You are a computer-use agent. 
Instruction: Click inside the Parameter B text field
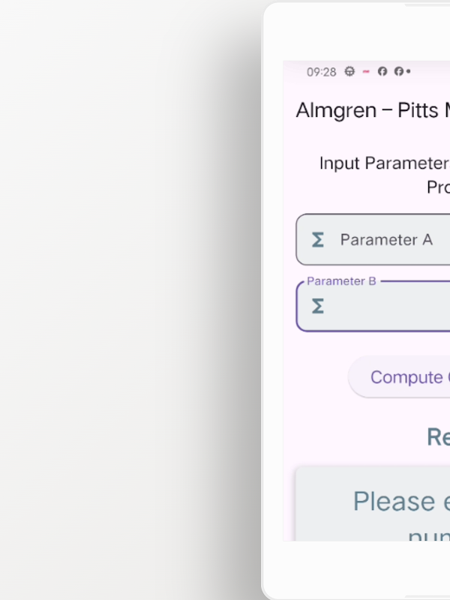[x=390, y=307]
